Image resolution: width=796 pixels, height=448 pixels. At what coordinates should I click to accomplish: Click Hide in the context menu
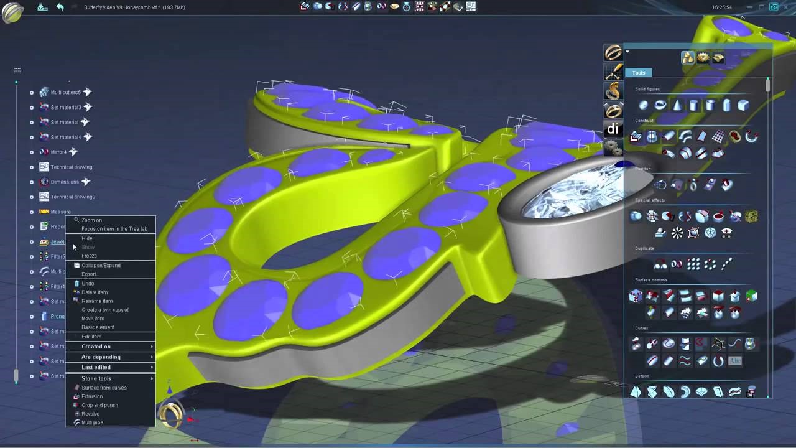(87, 238)
